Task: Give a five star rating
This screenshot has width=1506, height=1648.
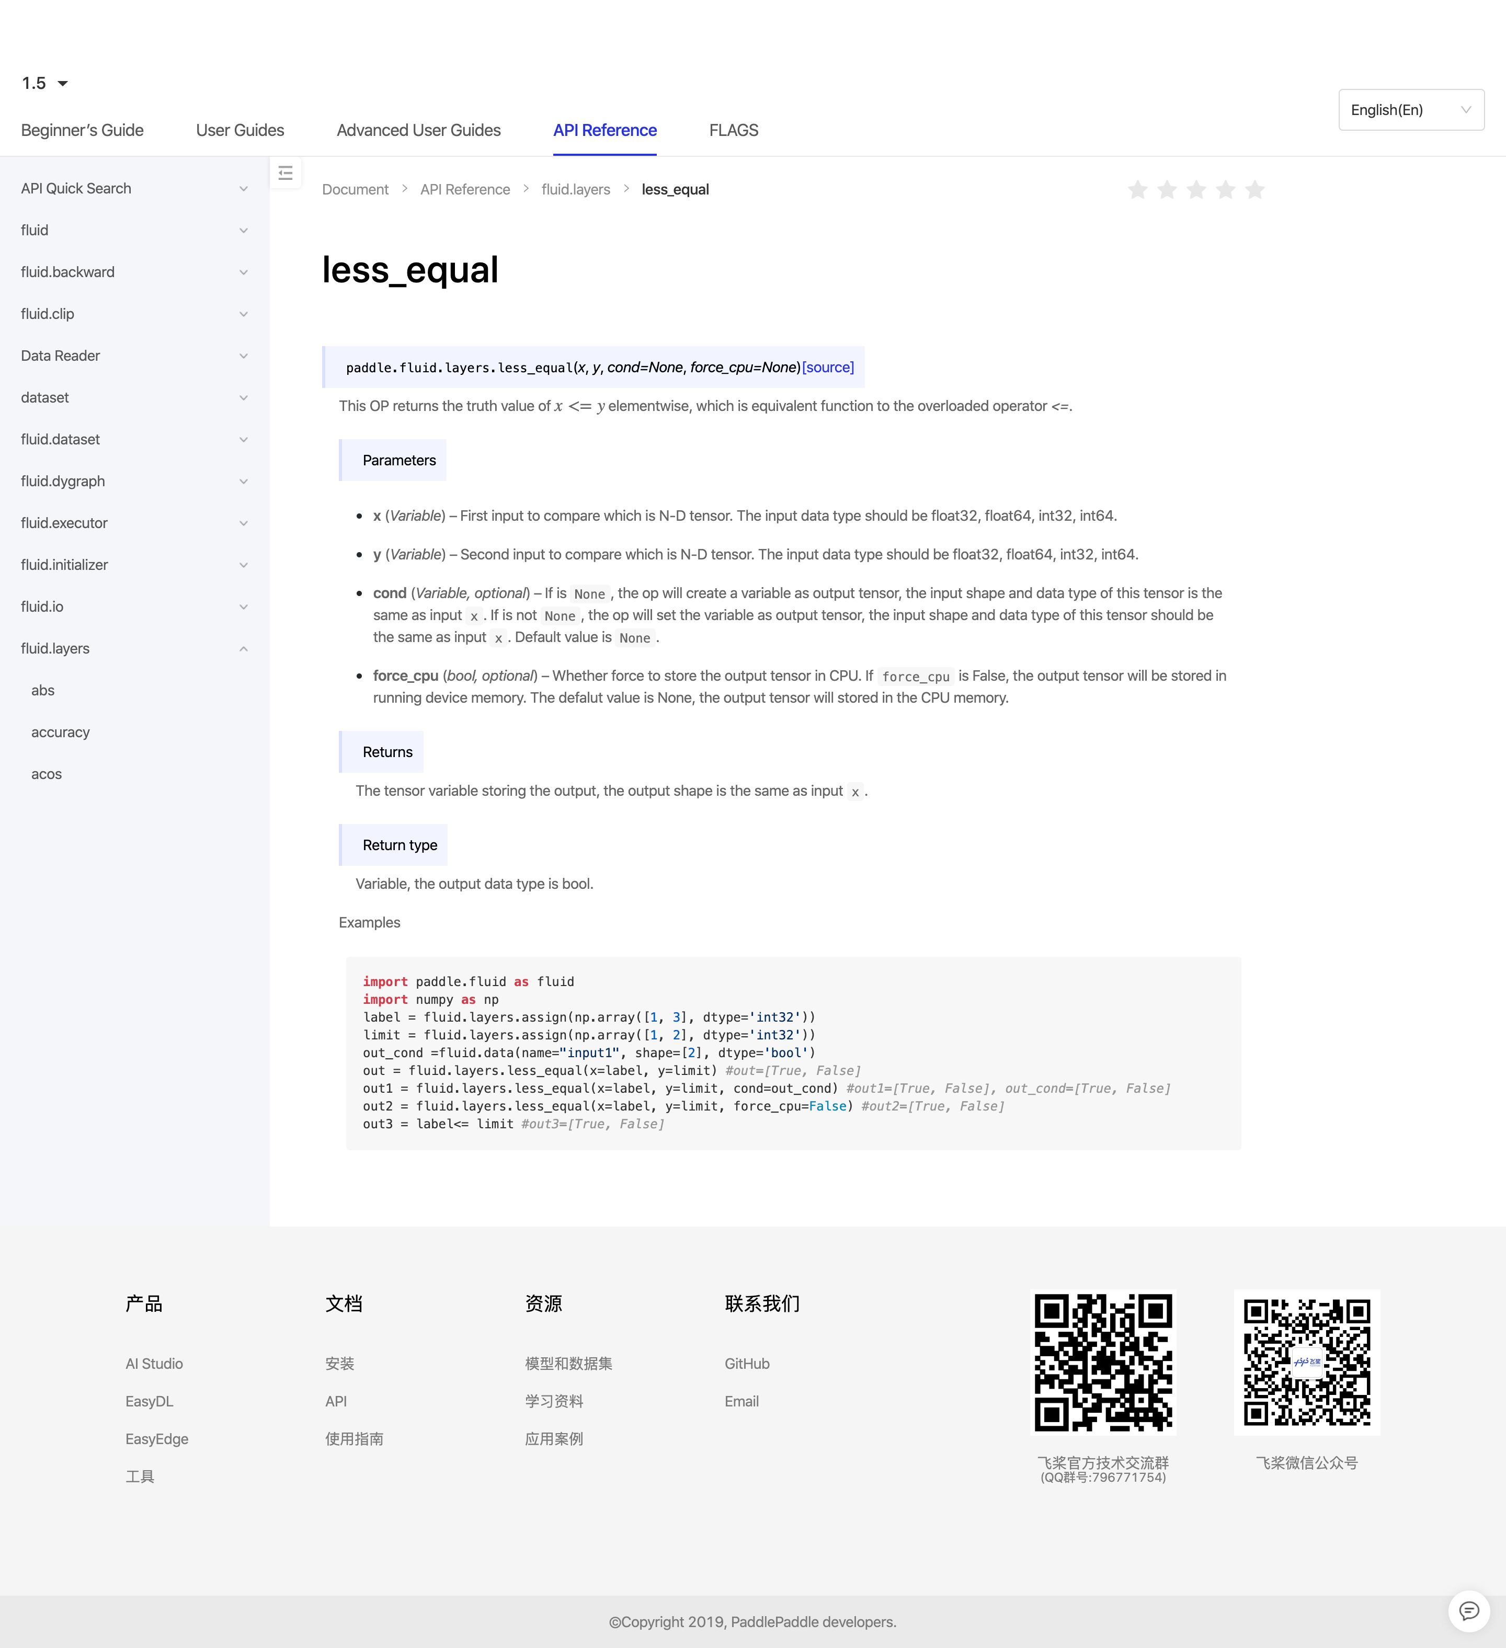Action: click(1255, 190)
